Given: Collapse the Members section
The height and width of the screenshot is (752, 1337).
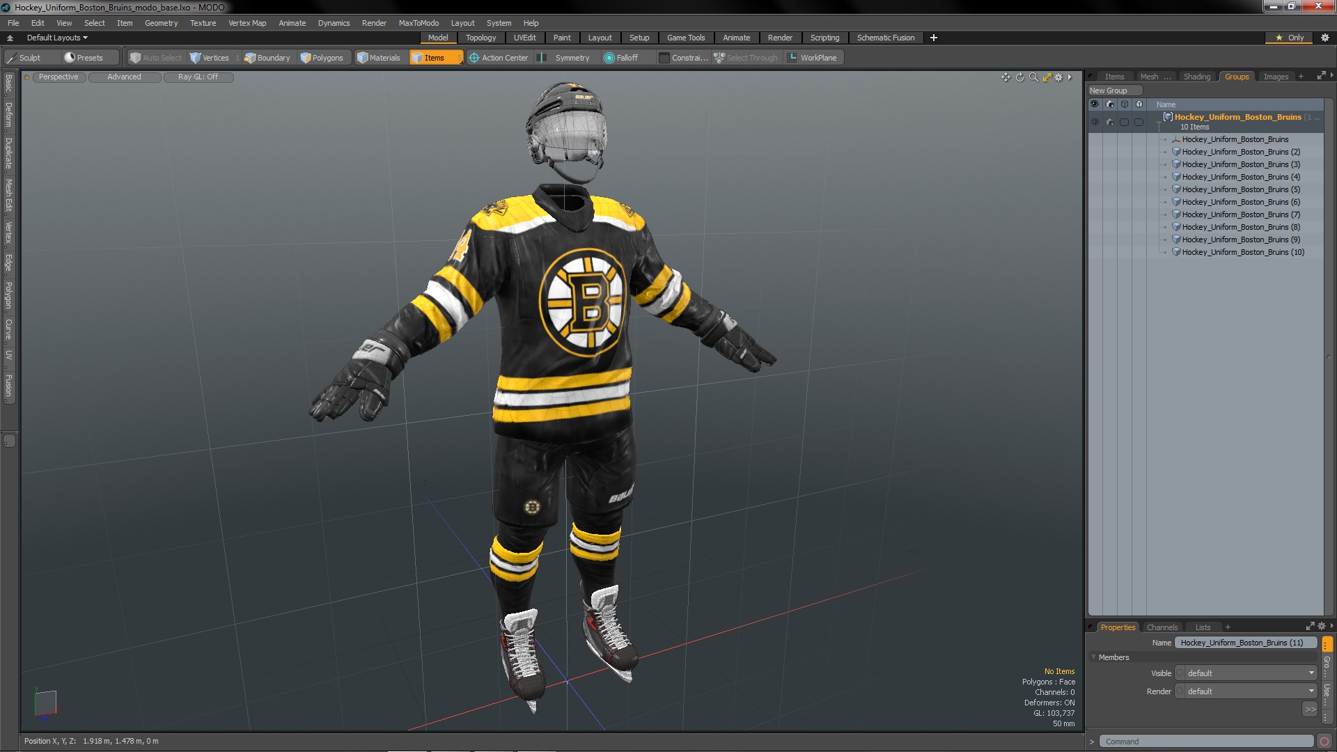Looking at the screenshot, I should click(x=1093, y=657).
